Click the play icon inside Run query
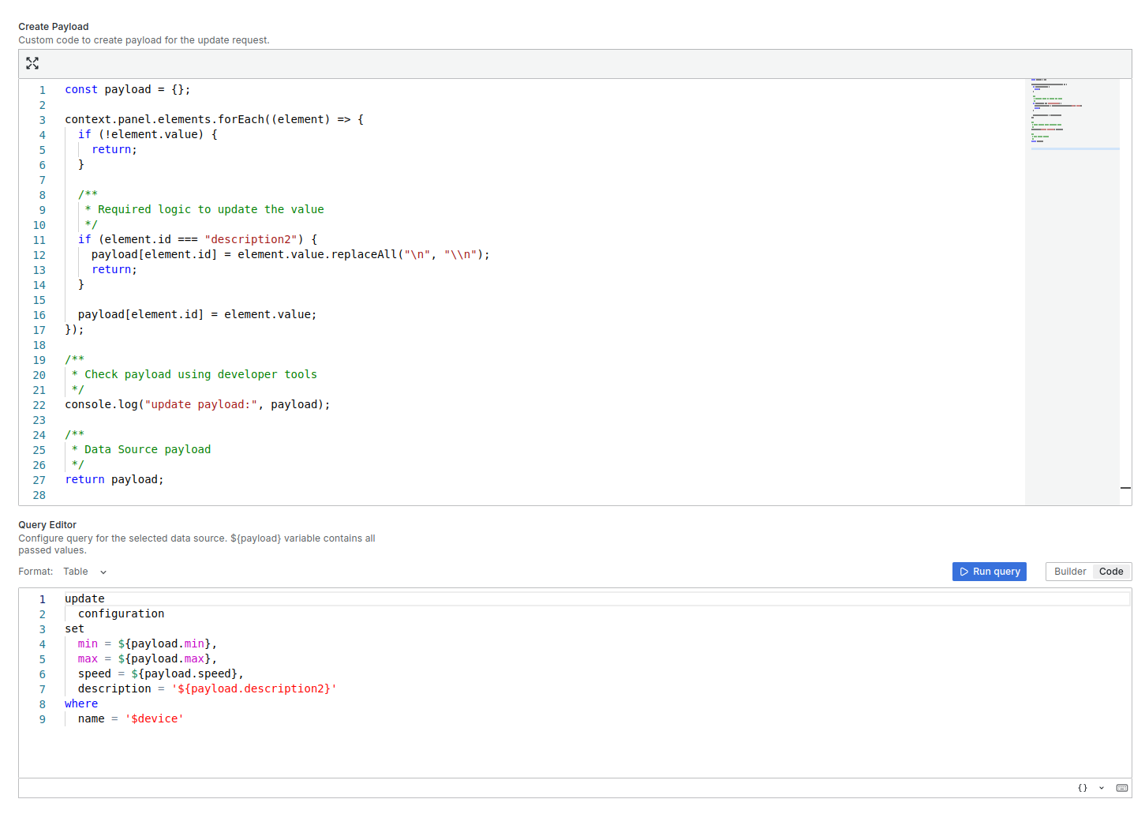 tap(965, 571)
